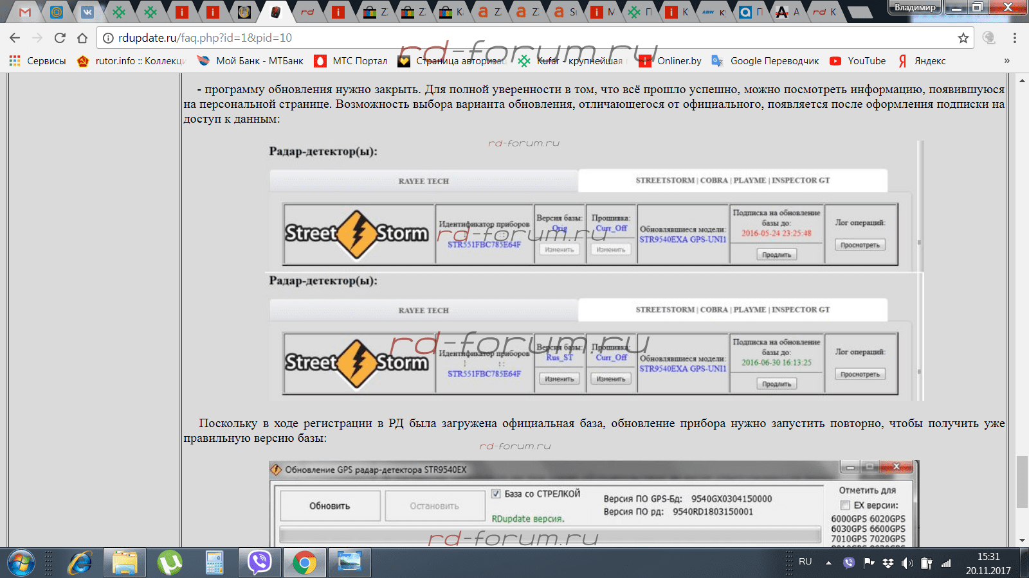Viewport: 1029px width, 578px height.
Task: Open the volume control in the tray
Action: point(907,563)
